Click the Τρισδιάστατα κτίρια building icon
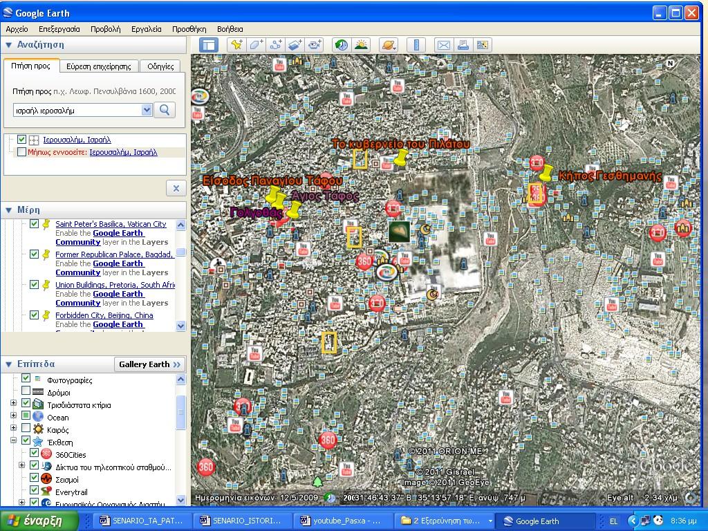Viewport: 708px width, 531px height. 38,404
